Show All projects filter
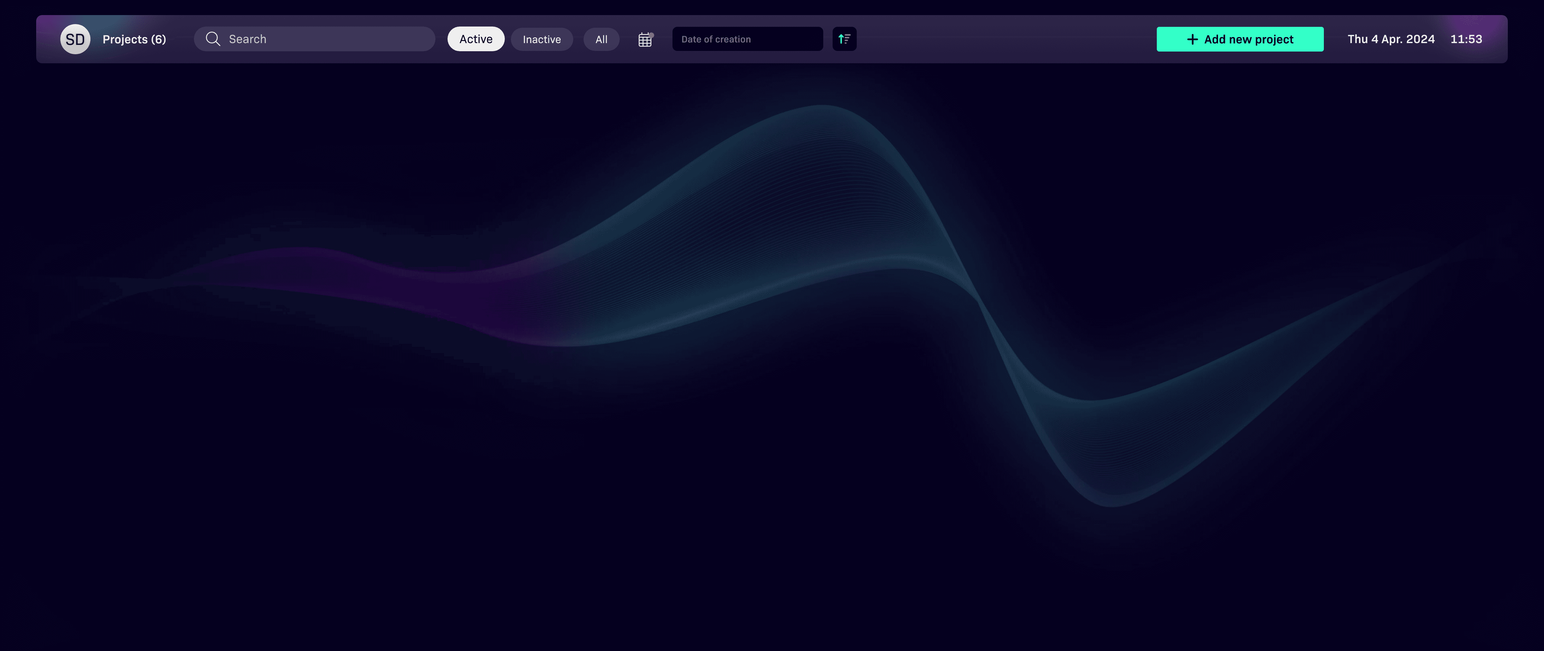This screenshot has width=1544, height=651. tap(601, 39)
